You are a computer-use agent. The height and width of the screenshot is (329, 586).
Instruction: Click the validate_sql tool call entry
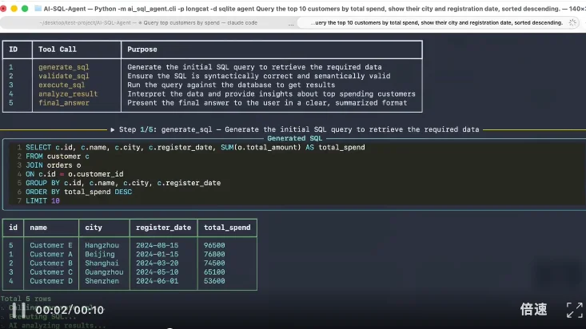tap(63, 76)
